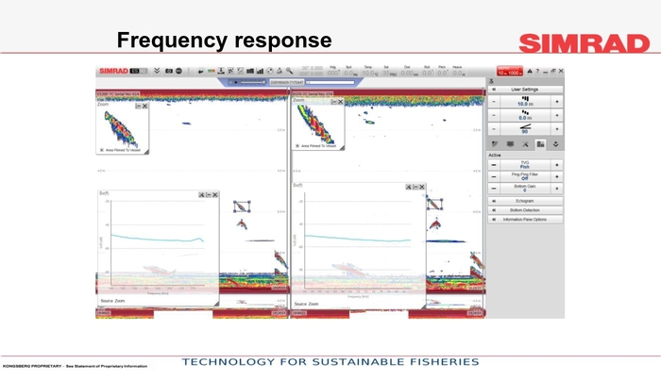Open the Bottom Gain value button
661x380 pixels.
coord(525,189)
